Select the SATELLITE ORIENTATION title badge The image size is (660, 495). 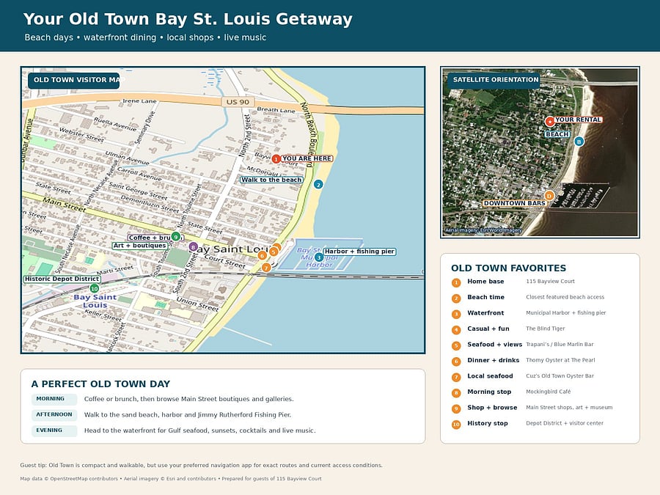(x=494, y=79)
